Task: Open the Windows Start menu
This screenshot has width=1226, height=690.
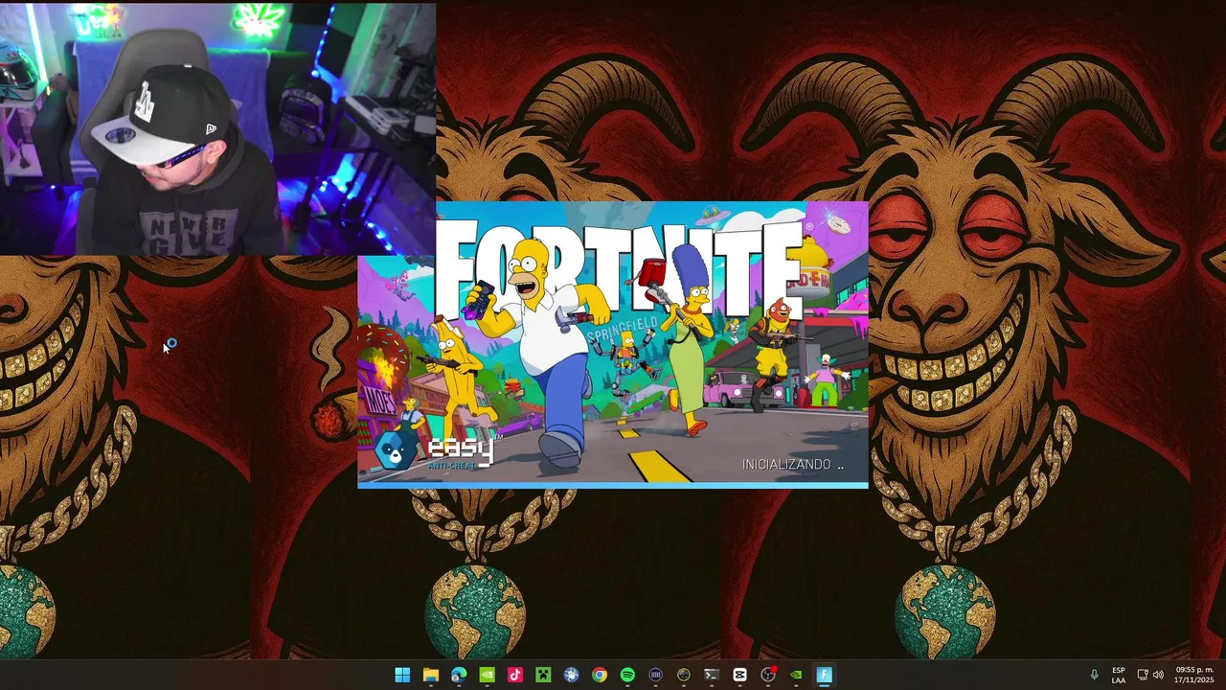Action: tap(402, 675)
